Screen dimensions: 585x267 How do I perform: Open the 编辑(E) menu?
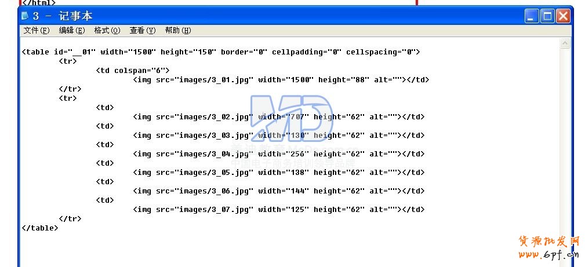tap(72, 31)
